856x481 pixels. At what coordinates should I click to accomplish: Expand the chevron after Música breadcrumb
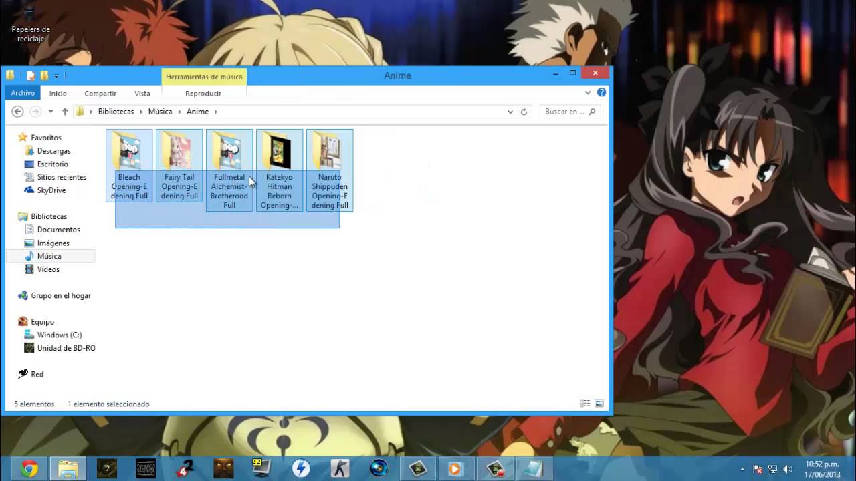click(x=179, y=112)
